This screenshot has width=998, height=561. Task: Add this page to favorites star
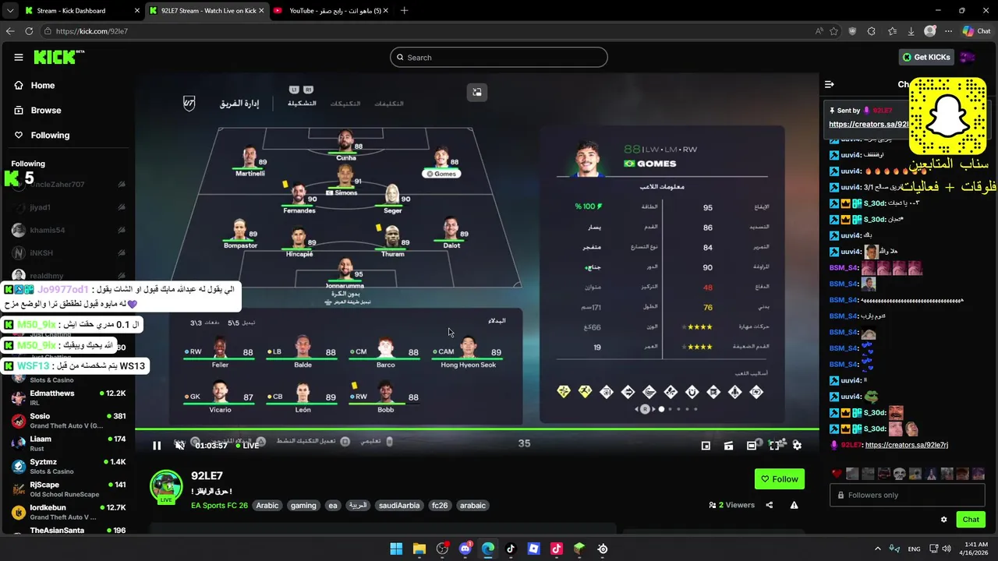click(834, 31)
